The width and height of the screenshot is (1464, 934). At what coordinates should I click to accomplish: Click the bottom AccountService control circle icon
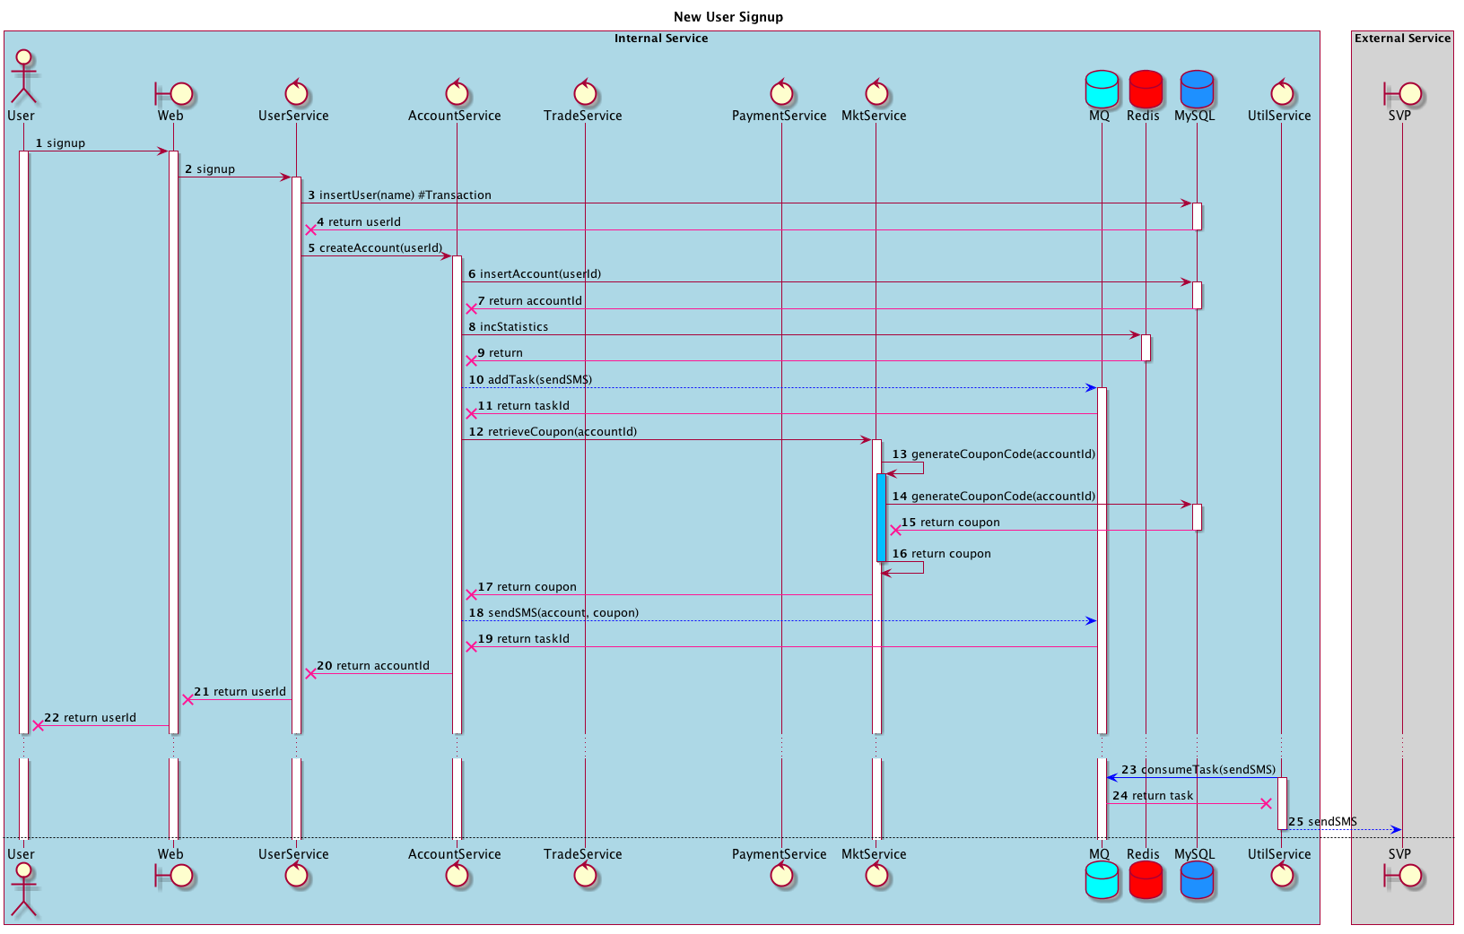coord(457,876)
